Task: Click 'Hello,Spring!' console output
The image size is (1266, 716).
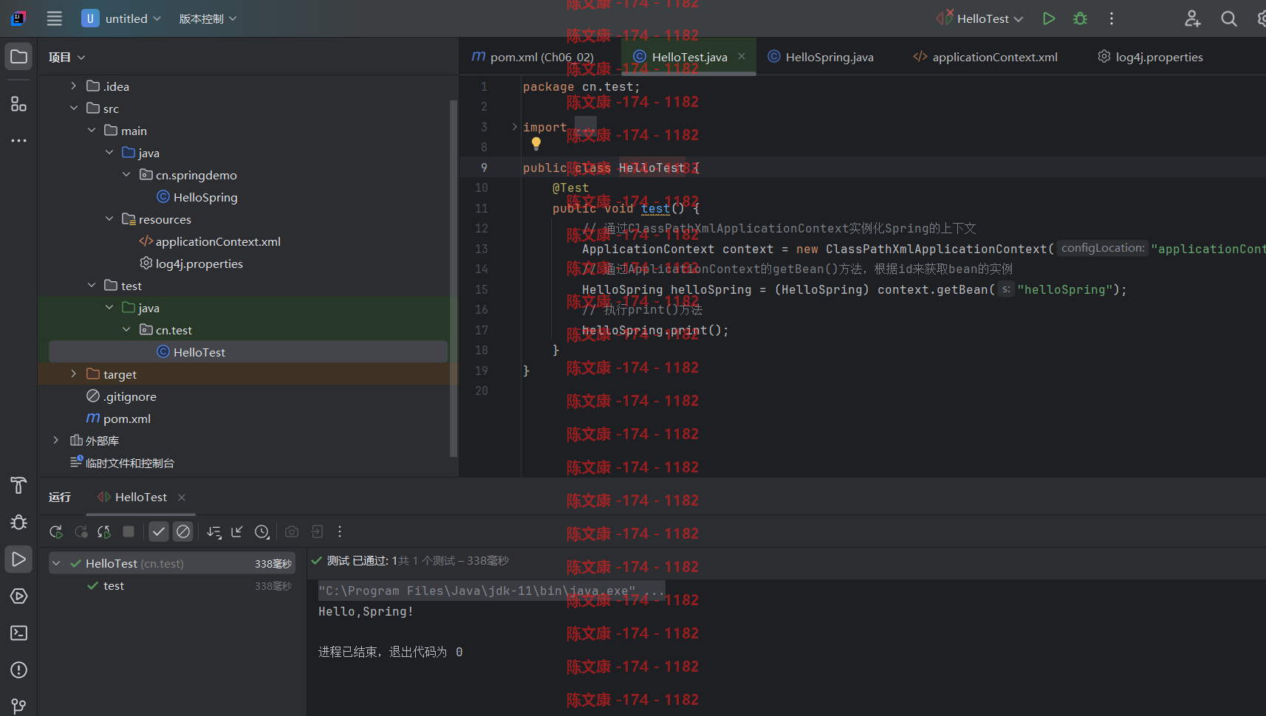Action: 366,611
